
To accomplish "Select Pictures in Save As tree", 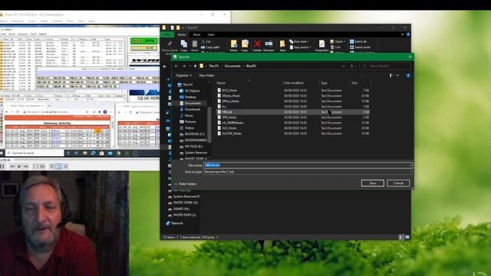I will [x=187, y=122].
